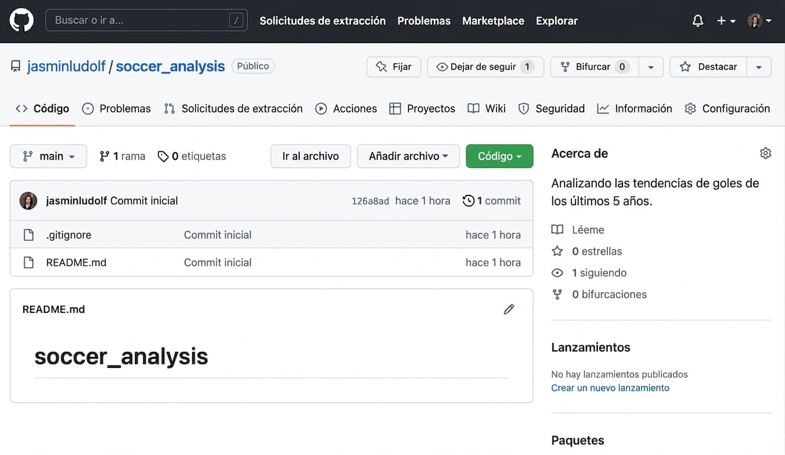The height and width of the screenshot is (455, 785).
Task: Click the Dejar de seguir button
Action: 485,67
